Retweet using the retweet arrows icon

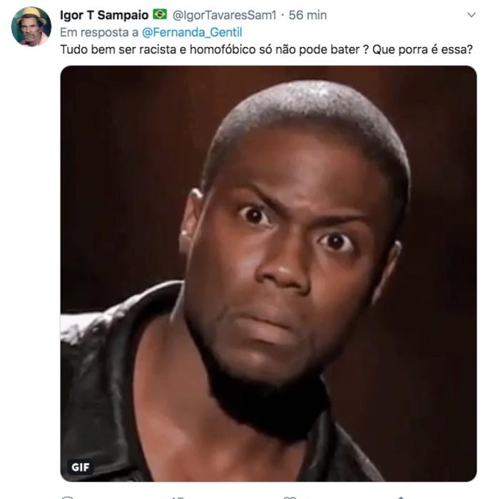click(178, 498)
